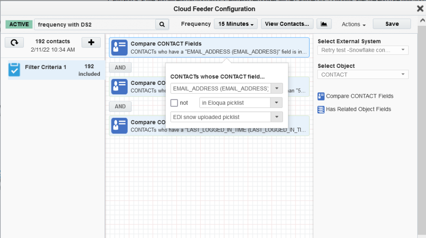Open the 15 Minutes frequency dropdown

(x=235, y=24)
